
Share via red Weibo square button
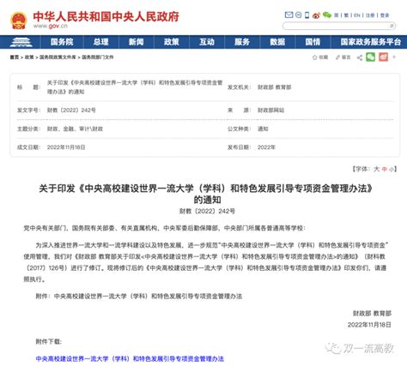383,57
